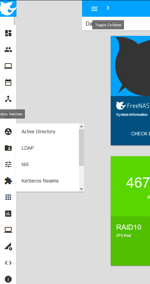This screenshot has width=150, height=284.
Task: Click the submenu scrollbar down arrow
Action: (x=82, y=189)
